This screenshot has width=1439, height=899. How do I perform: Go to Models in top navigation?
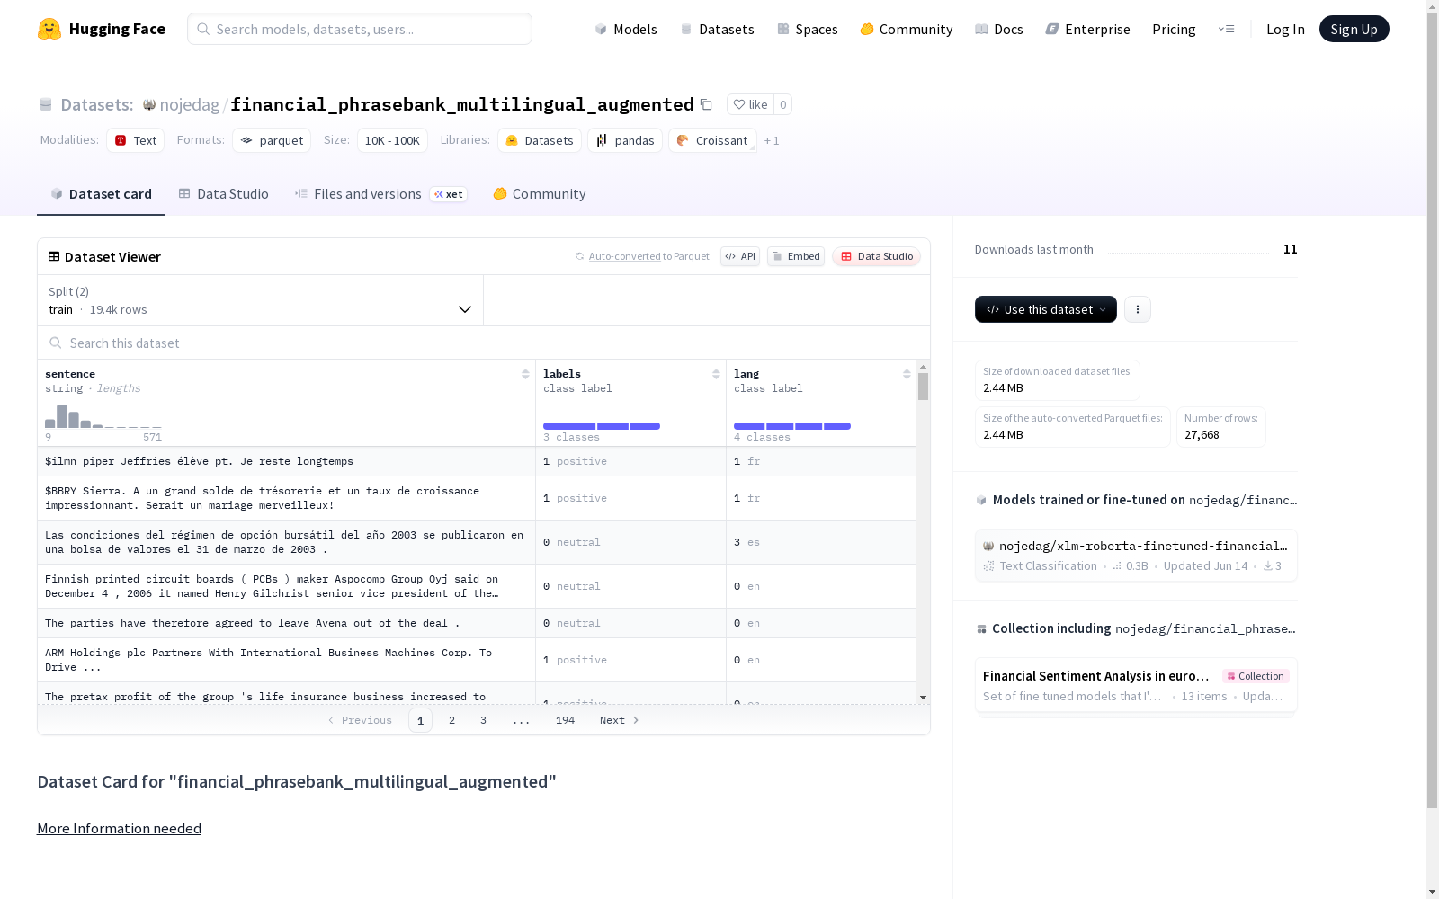click(626, 29)
